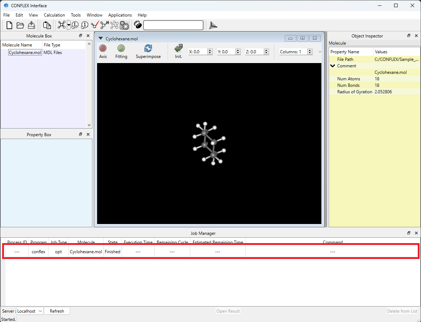This screenshot has width=421, height=322.
Task: Collapse the Comment property row
Action: pyautogui.click(x=333, y=66)
